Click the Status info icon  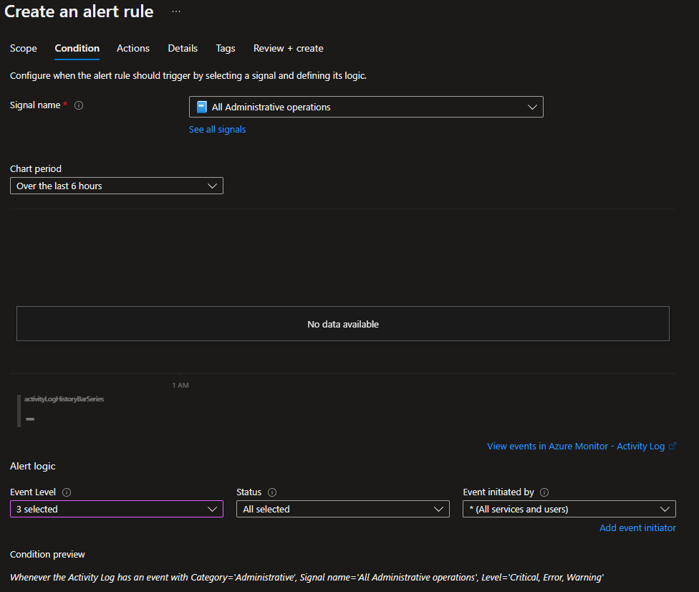(272, 492)
